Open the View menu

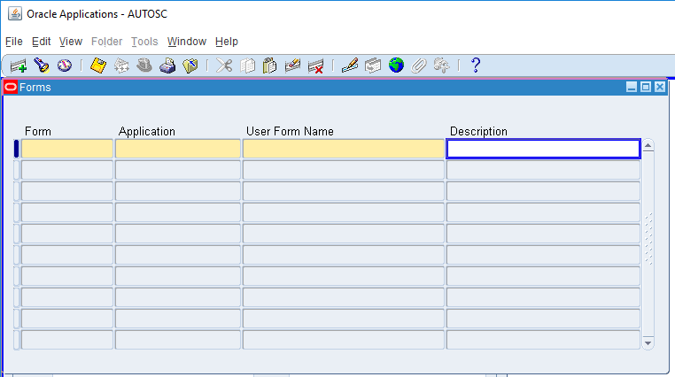point(71,42)
